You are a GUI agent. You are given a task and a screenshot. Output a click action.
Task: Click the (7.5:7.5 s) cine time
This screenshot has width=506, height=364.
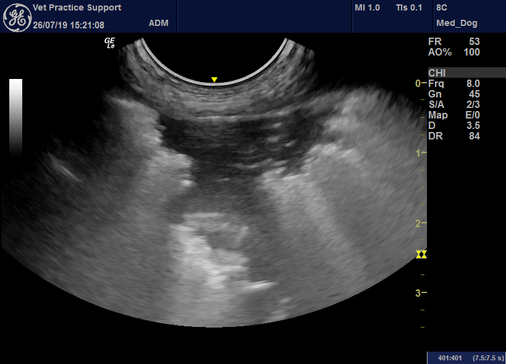[x=488, y=358]
